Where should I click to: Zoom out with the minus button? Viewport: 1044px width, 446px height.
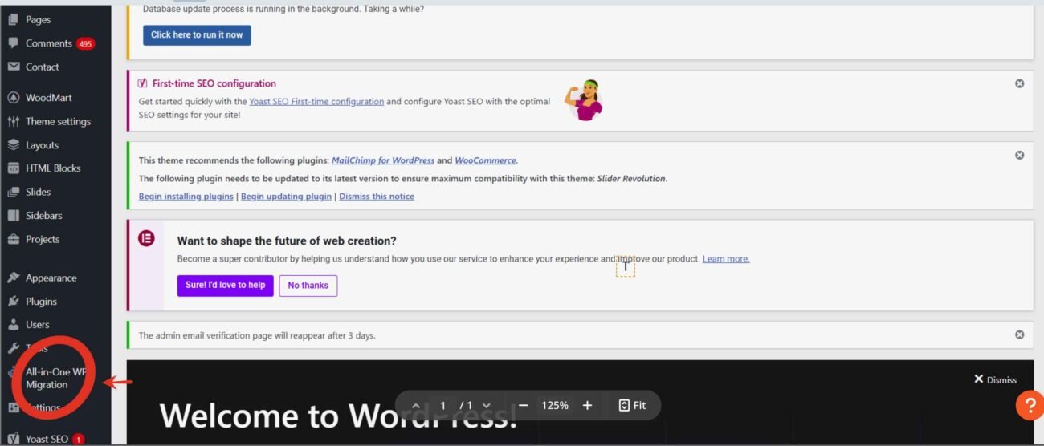click(x=523, y=406)
